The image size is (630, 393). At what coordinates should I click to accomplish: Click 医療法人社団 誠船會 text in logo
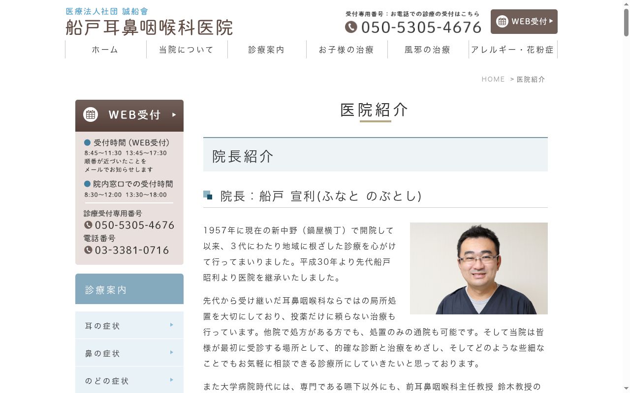tap(107, 11)
